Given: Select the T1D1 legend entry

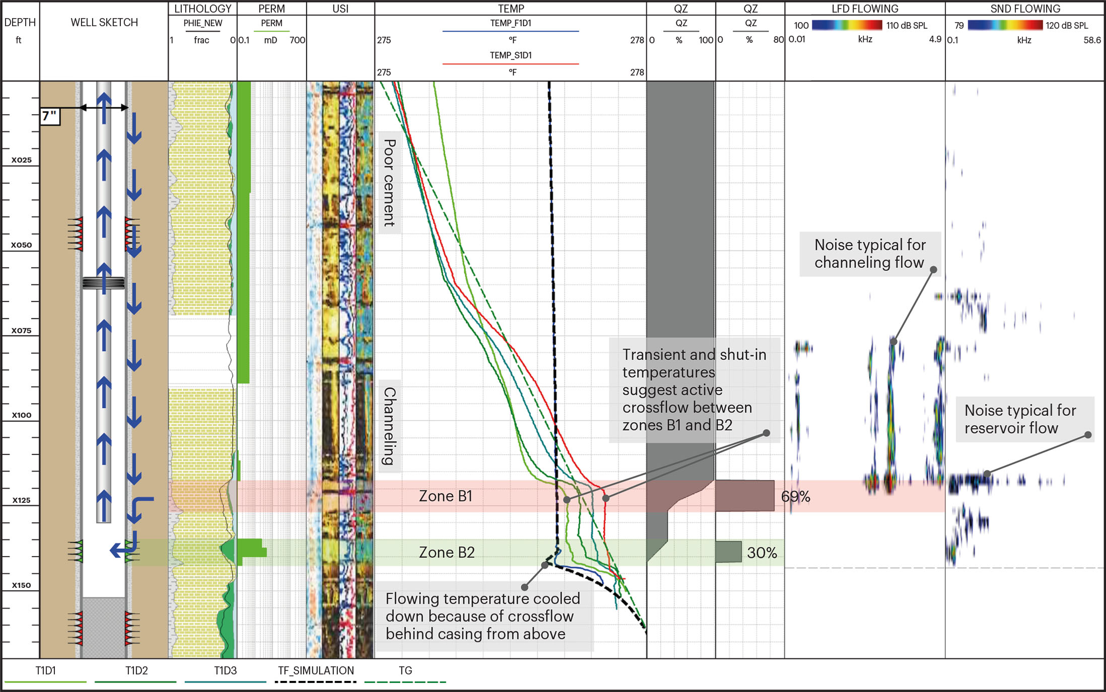Looking at the screenshot, I should 45,671.
